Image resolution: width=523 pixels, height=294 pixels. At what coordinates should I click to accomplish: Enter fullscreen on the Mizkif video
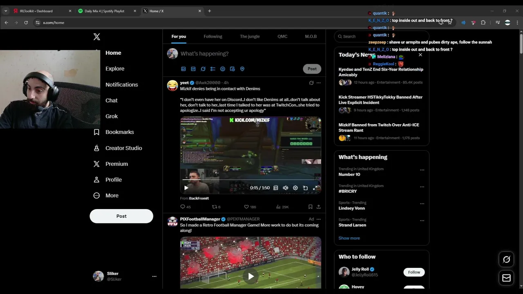point(315,188)
